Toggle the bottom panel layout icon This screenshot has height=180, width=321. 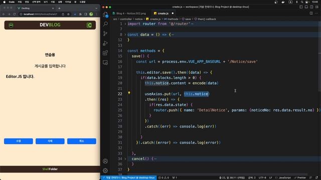click(306, 7)
